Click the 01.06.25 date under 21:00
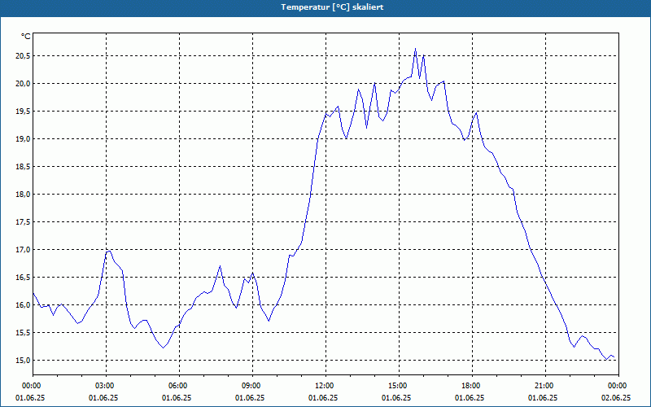The width and height of the screenshot is (651, 407). click(x=543, y=398)
